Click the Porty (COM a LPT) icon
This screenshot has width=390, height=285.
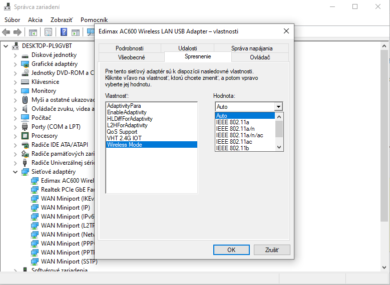[25, 127]
